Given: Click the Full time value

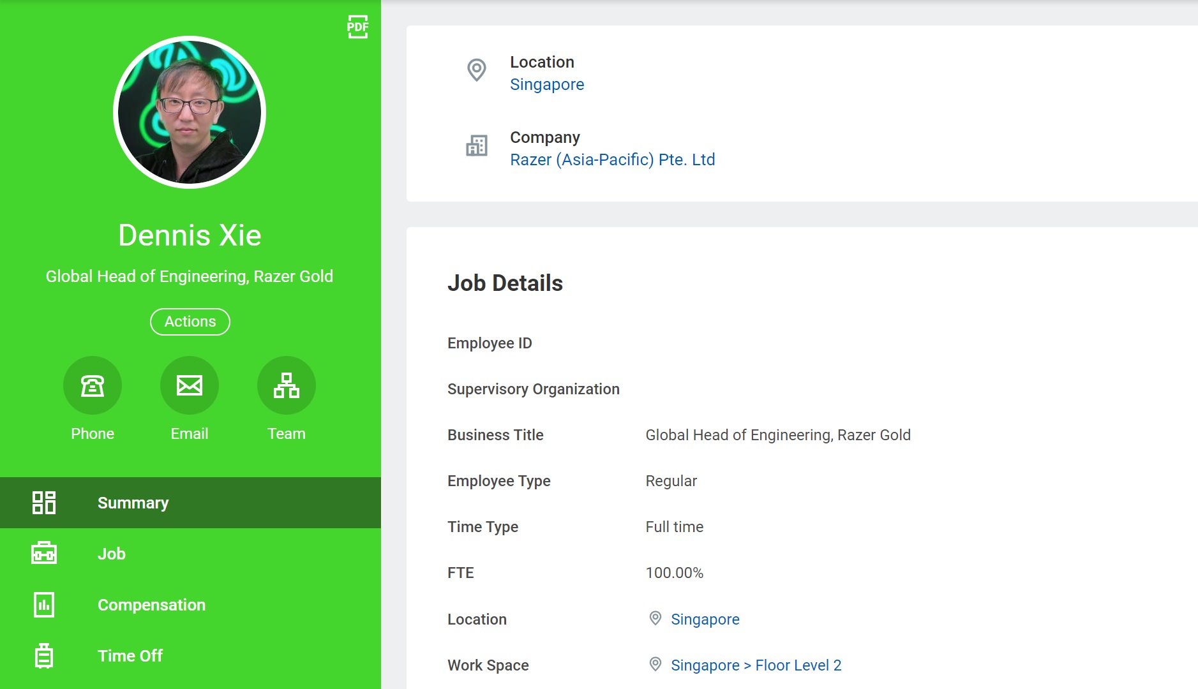Looking at the screenshot, I should (x=675, y=527).
